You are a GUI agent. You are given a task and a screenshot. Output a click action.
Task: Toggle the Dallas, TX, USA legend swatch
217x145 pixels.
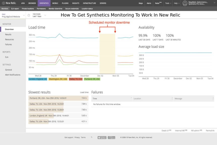76,79
